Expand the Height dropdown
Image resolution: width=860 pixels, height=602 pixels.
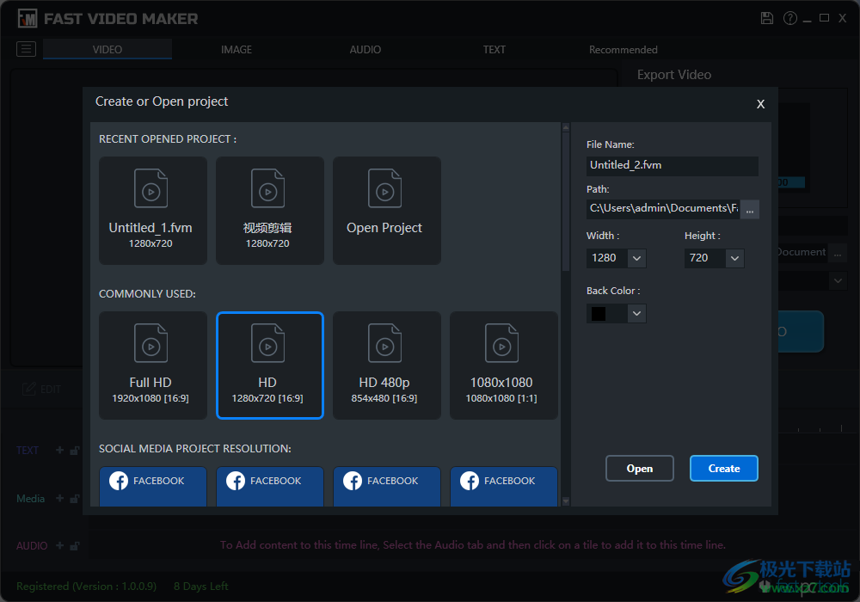click(734, 258)
